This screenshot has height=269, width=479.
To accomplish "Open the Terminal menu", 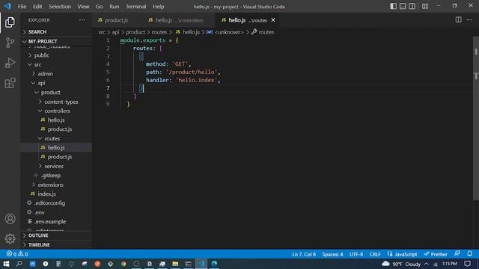I will pyautogui.click(x=135, y=7).
